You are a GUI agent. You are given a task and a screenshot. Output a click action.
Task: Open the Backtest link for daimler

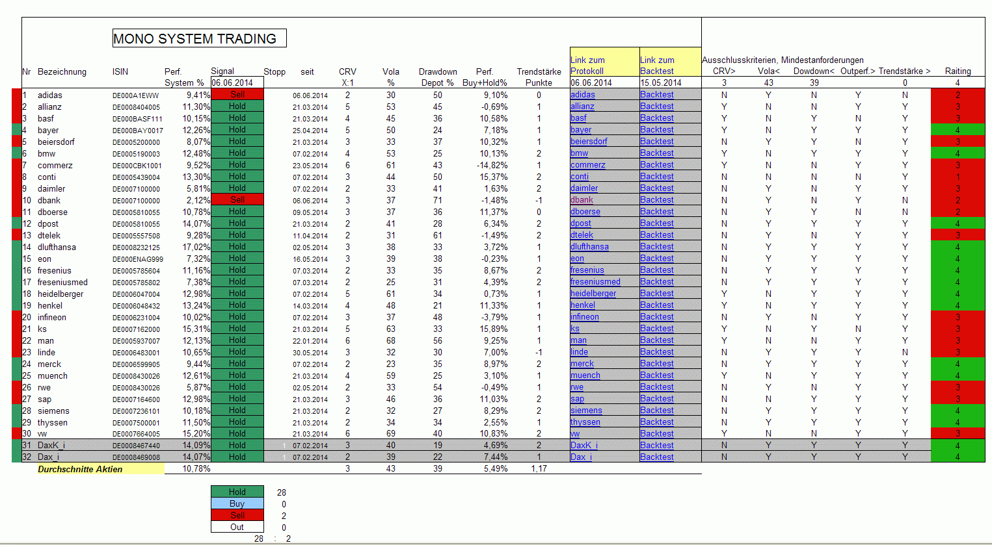pyautogui.click(x=657, y=188)
